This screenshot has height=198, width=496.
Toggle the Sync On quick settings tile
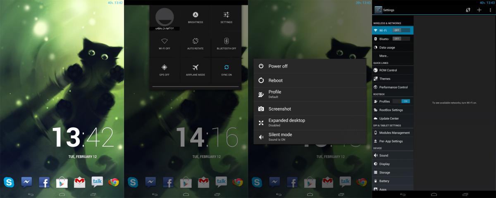226,70
